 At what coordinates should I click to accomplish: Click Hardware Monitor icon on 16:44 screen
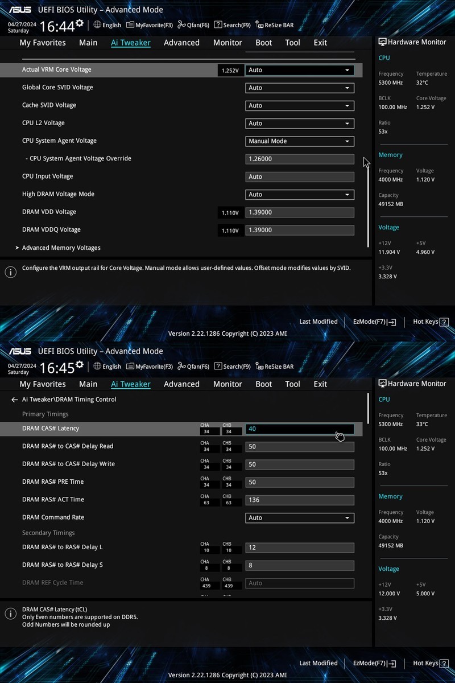(382, 42)
